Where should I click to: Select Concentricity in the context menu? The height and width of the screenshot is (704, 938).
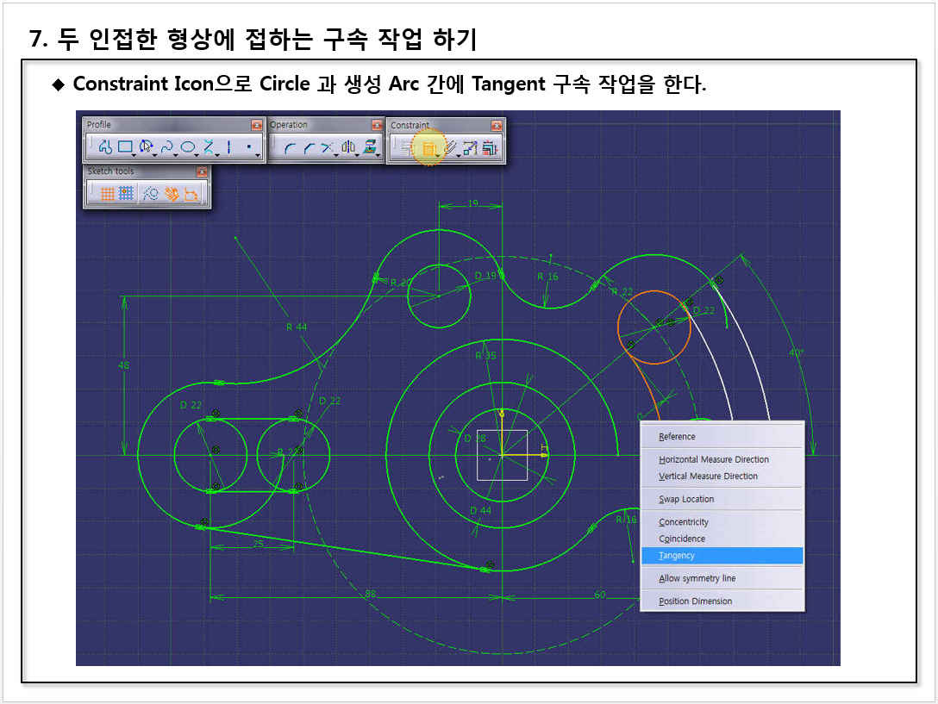(684, 522)
